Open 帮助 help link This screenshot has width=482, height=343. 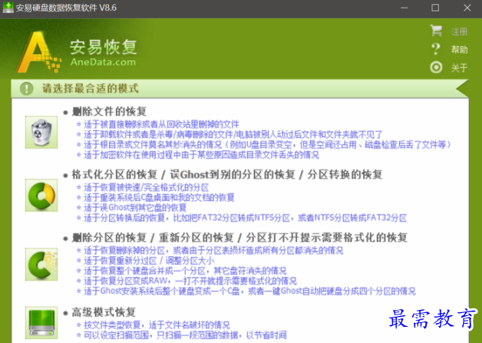(x=459, y=49)
